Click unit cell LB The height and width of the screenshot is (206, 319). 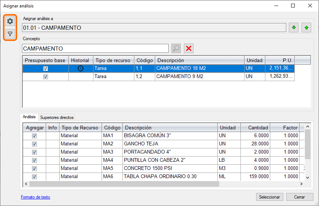tap(229, 160)
